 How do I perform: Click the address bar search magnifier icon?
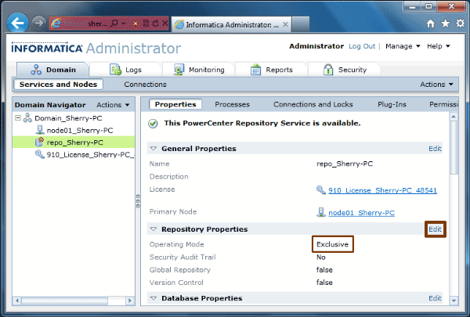point(114,23)
